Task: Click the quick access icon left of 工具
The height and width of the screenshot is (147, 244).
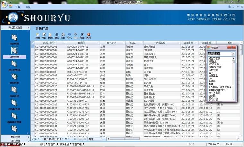Action: pos(11,6)
